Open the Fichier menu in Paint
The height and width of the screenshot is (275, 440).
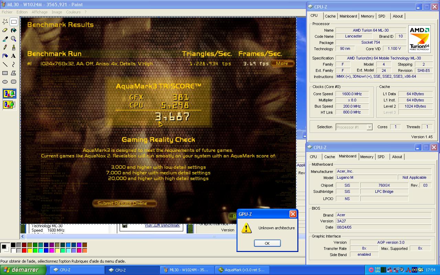7,12
